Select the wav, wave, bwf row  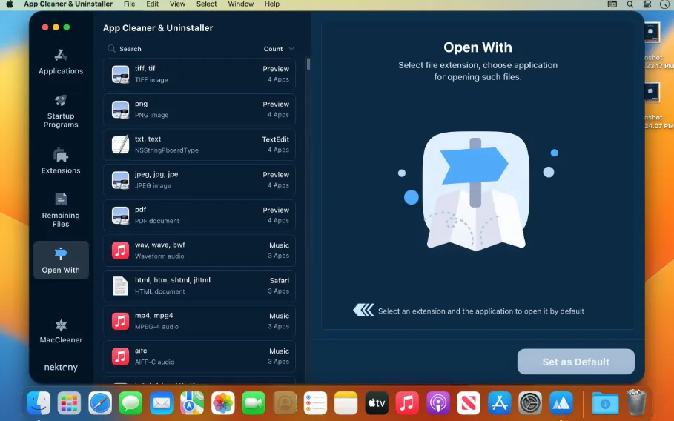pyautogui.click(x=199, y=250)
